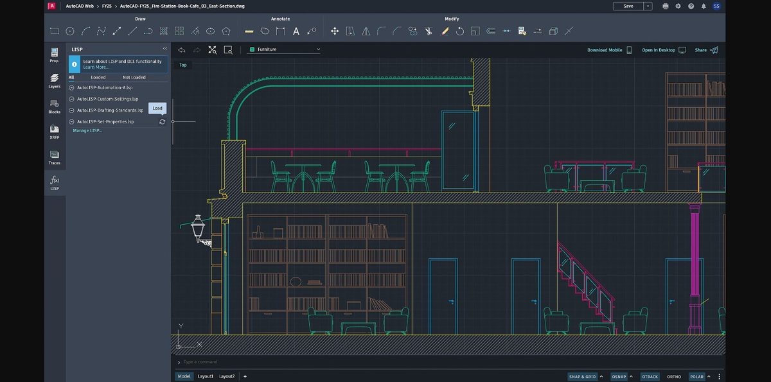The height and width of the screenshot is (382, 771).
Task: Click Download Mobile
Action: tap(610, 50)
